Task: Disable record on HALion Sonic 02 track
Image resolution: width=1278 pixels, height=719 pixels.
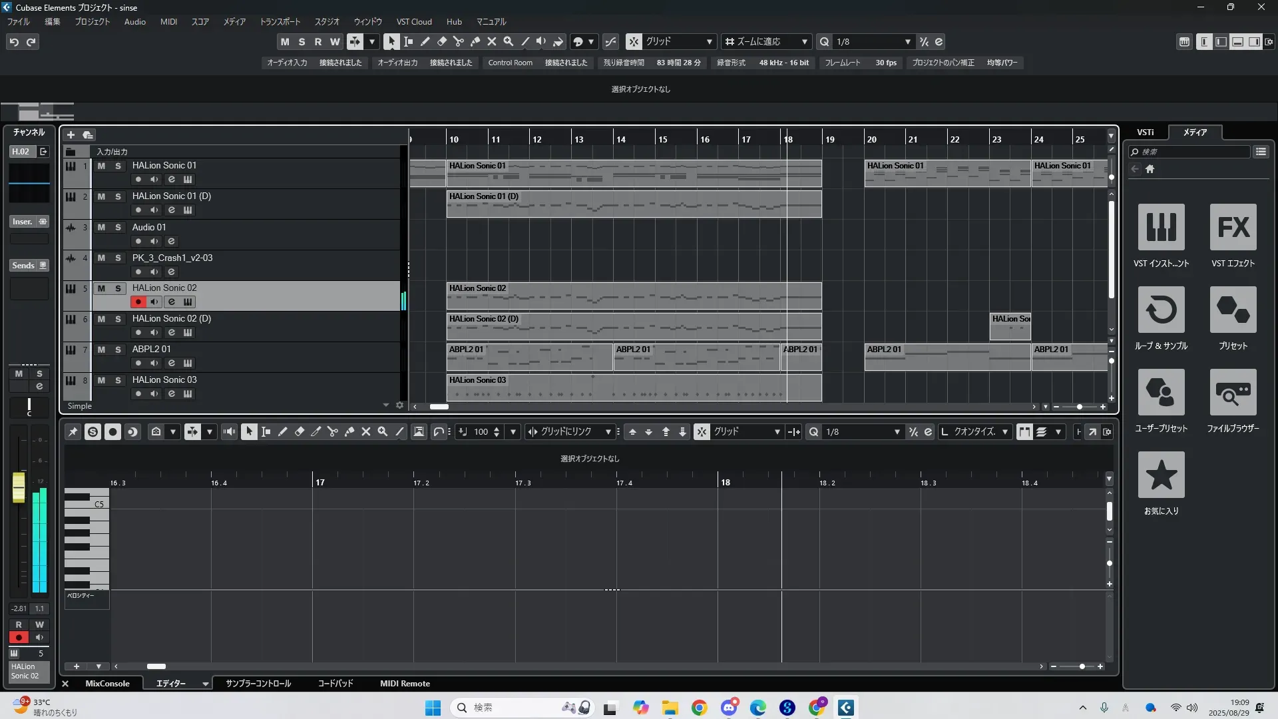Action: 138,302
